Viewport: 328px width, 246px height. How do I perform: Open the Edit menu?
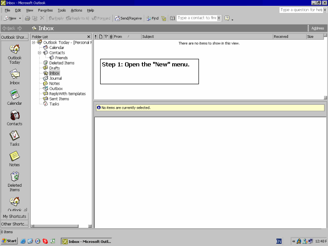click(18, 10)
